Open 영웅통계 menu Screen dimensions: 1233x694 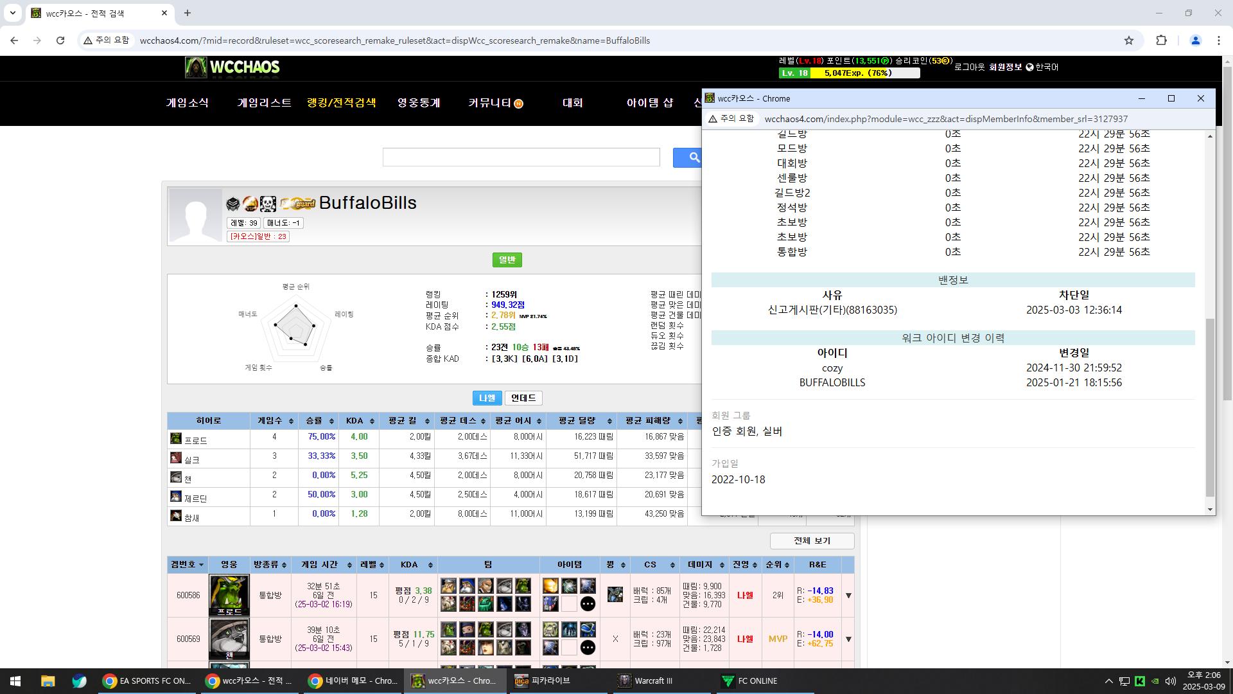pyautogui.click(x=418, y=103)
